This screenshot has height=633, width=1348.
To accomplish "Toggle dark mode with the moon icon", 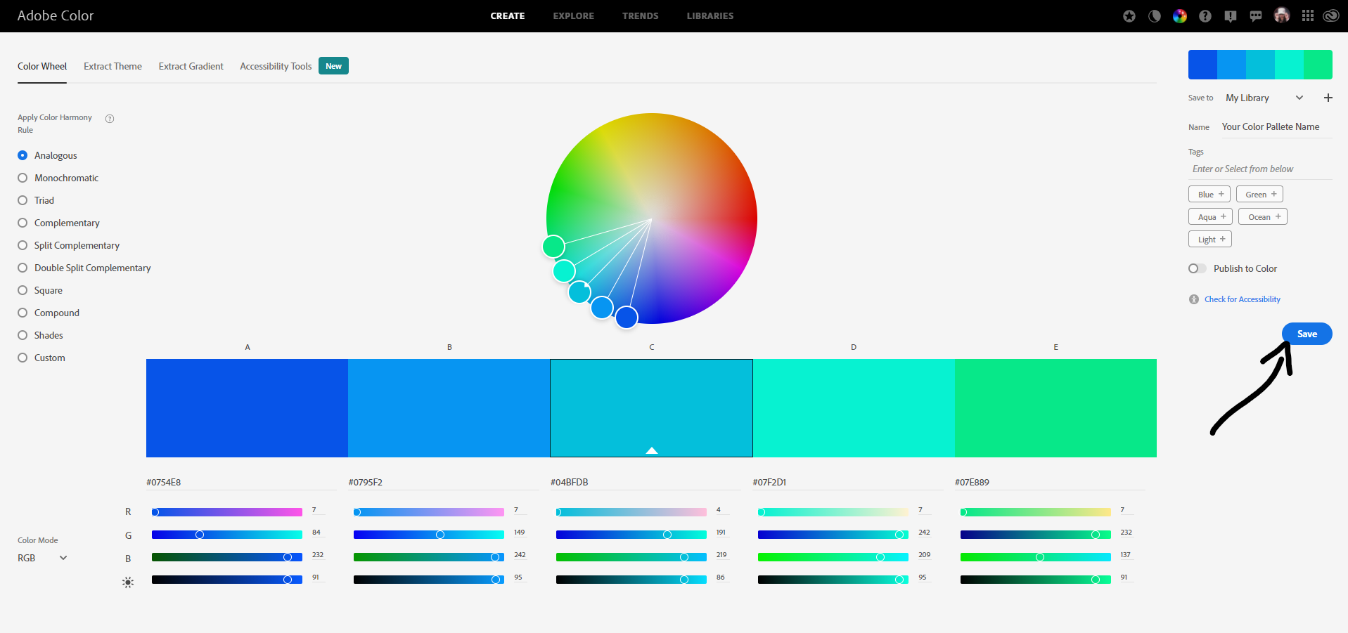I will [x=1154, y=15].
